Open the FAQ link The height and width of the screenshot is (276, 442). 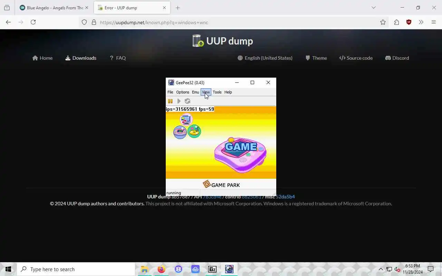pos(117,58)
